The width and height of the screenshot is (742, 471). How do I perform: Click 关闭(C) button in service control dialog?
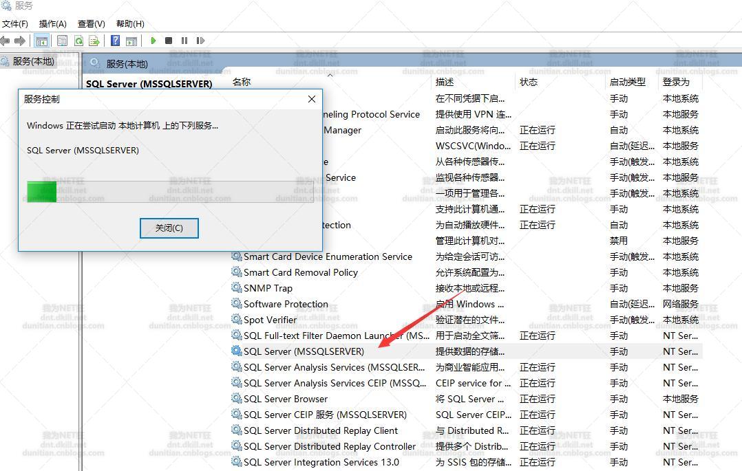pyautogui.click(x=169, y=228)
